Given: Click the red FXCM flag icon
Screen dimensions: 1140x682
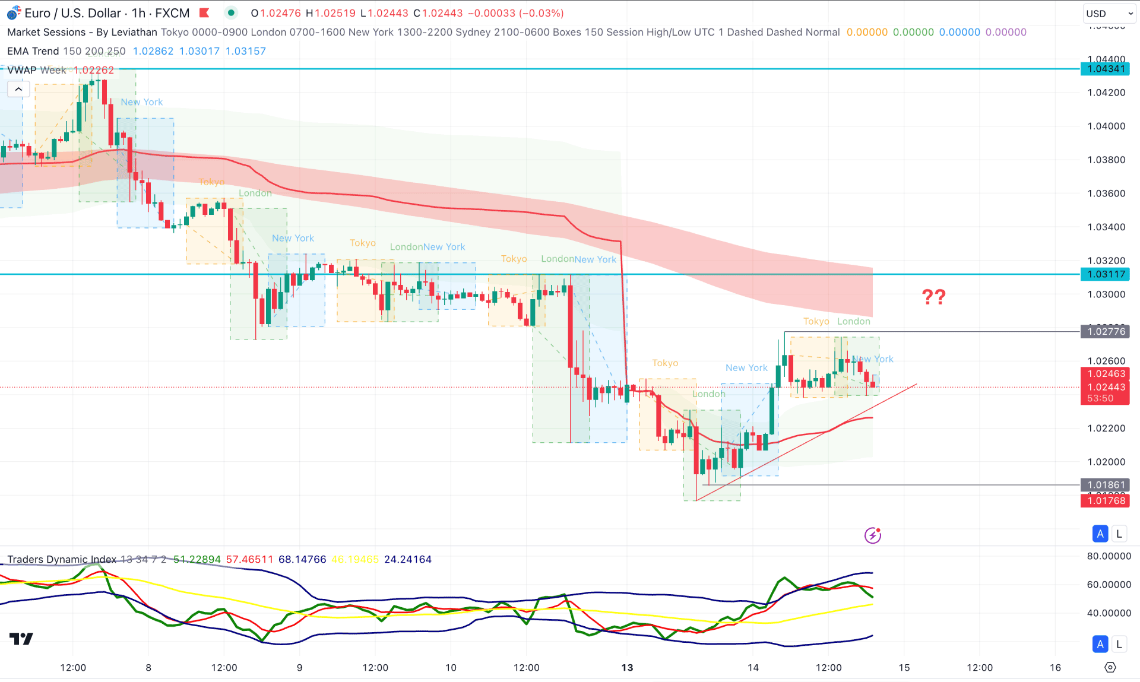Looking at the screenshot, I should [204, 12].
